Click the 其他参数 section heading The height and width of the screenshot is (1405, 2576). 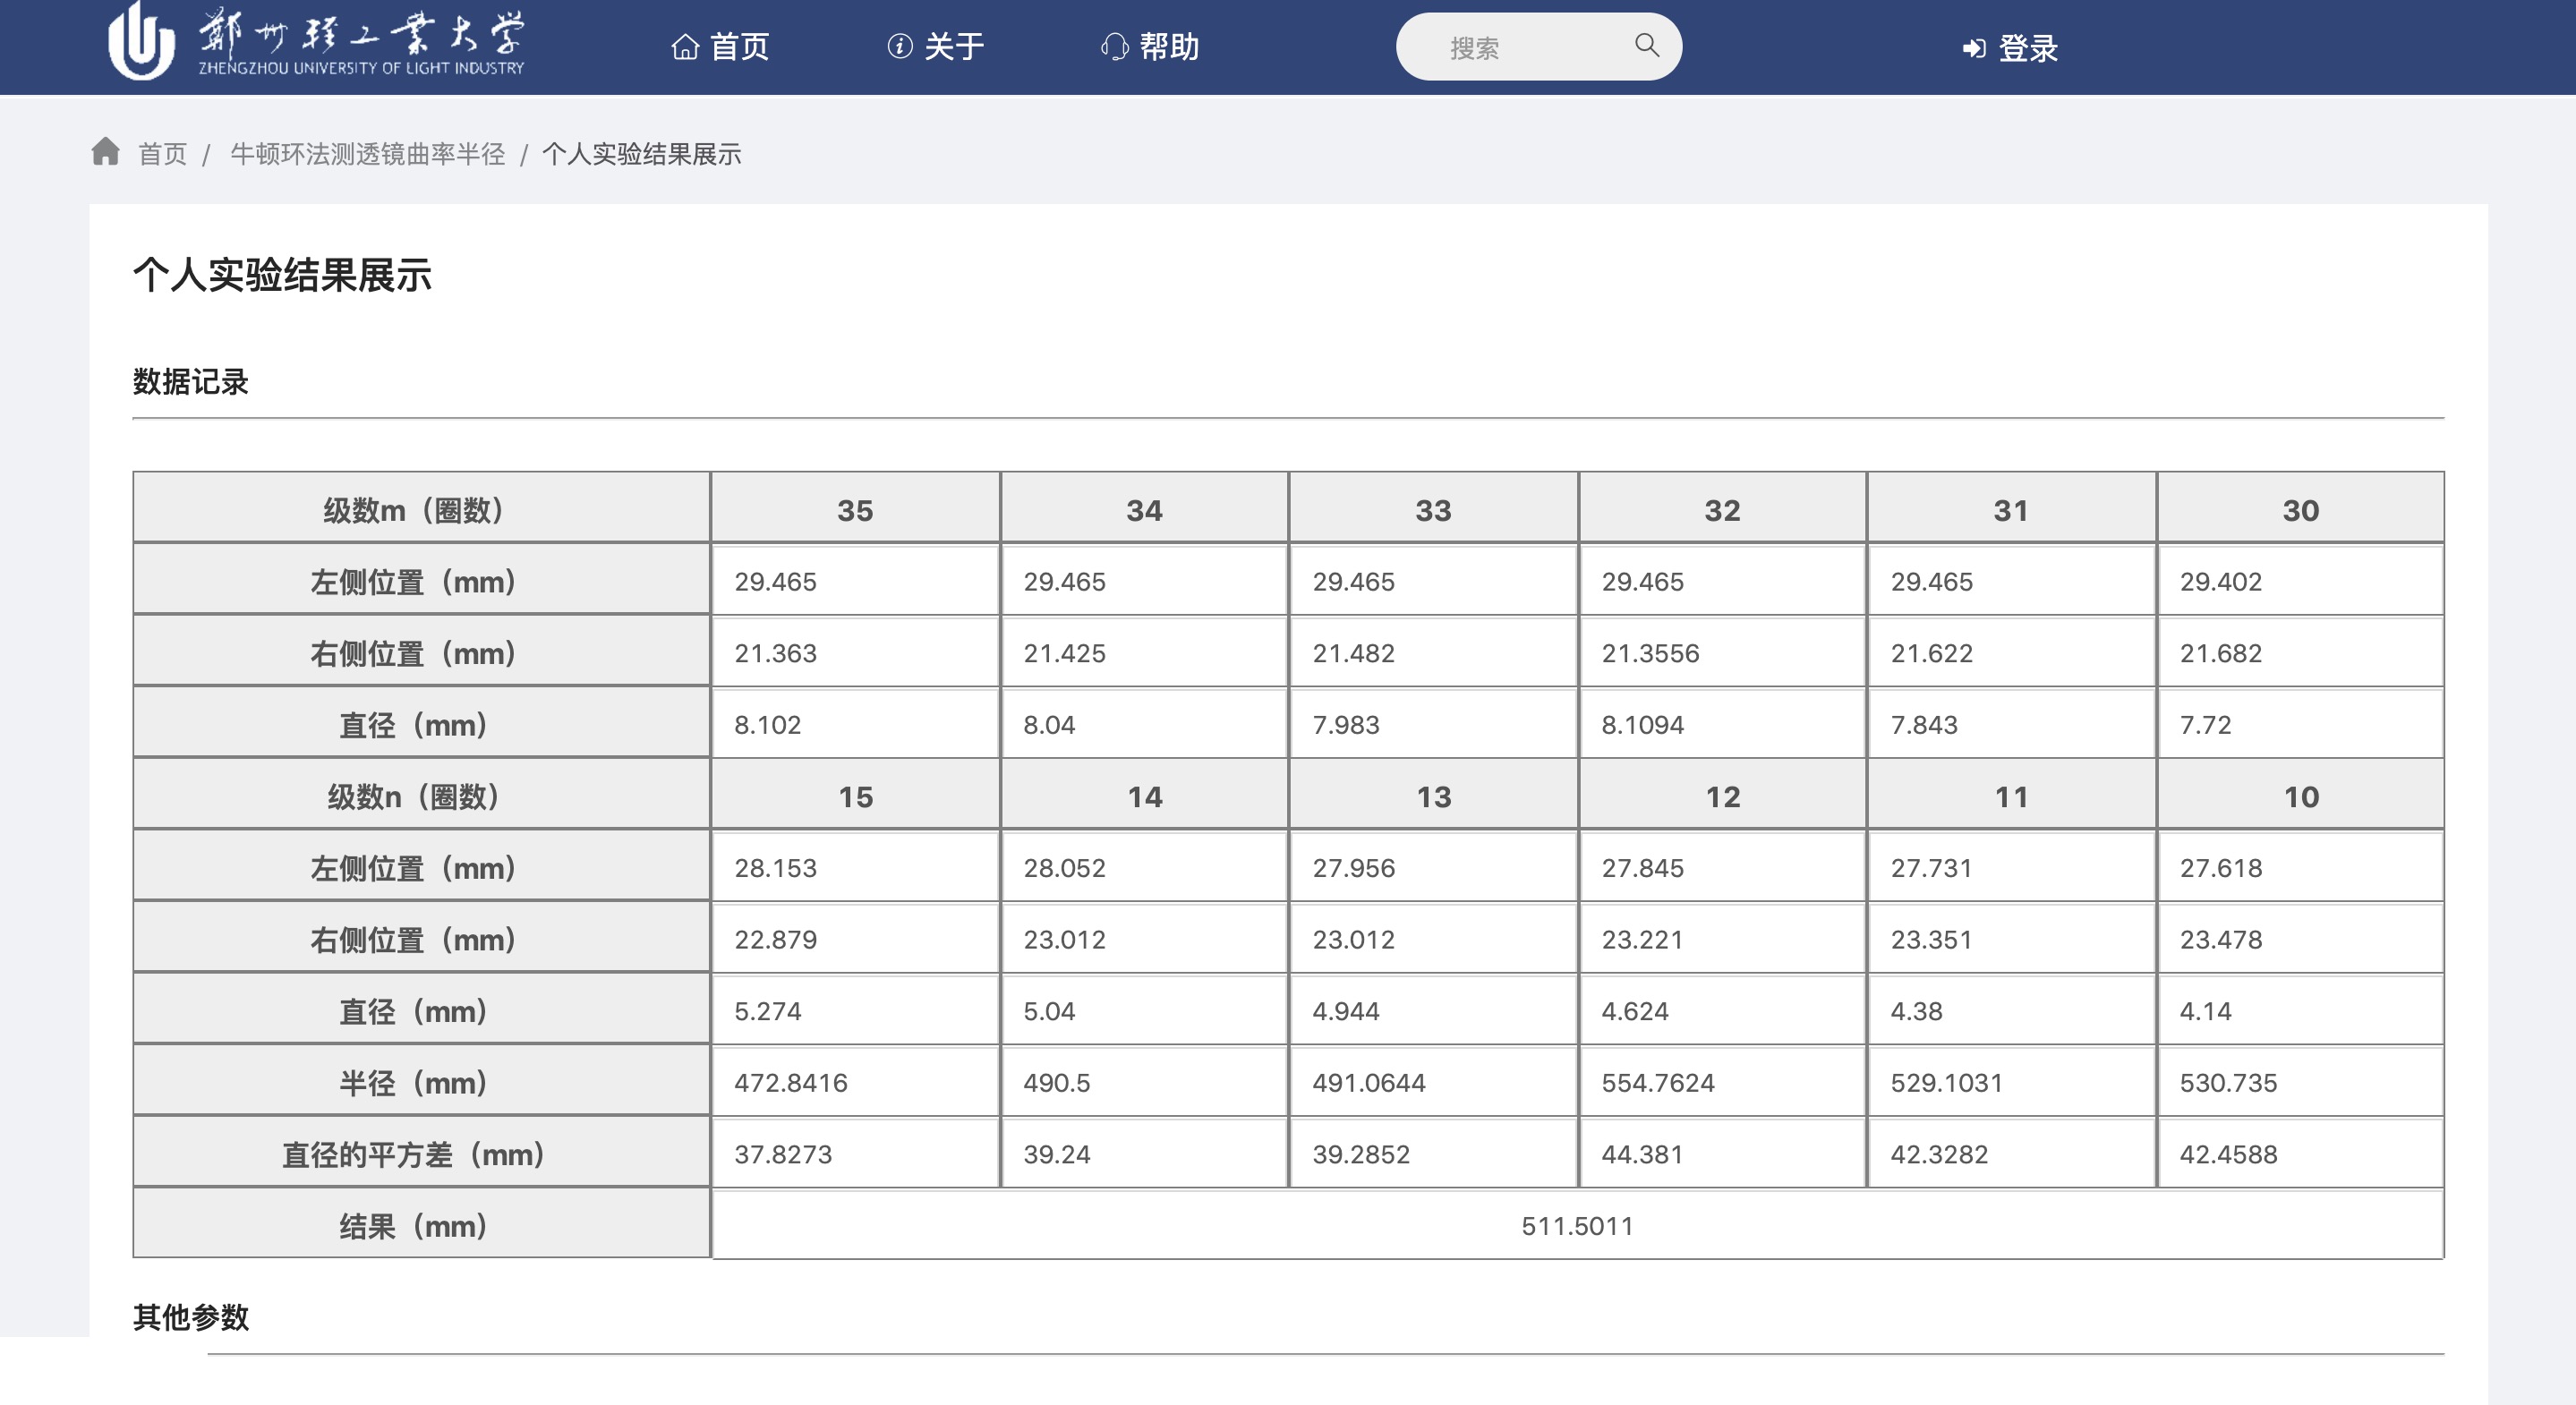190,1317
